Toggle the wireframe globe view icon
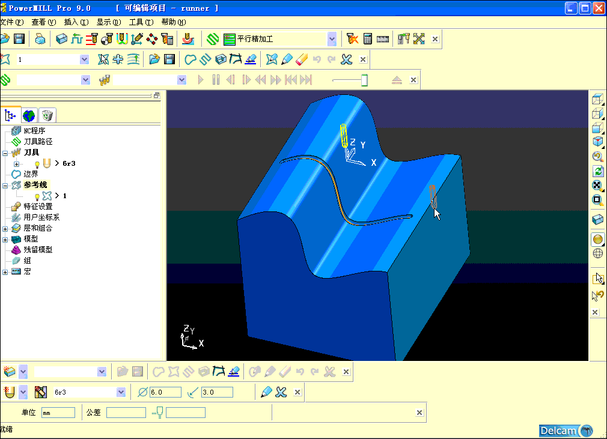 click(x=598, y=253)
